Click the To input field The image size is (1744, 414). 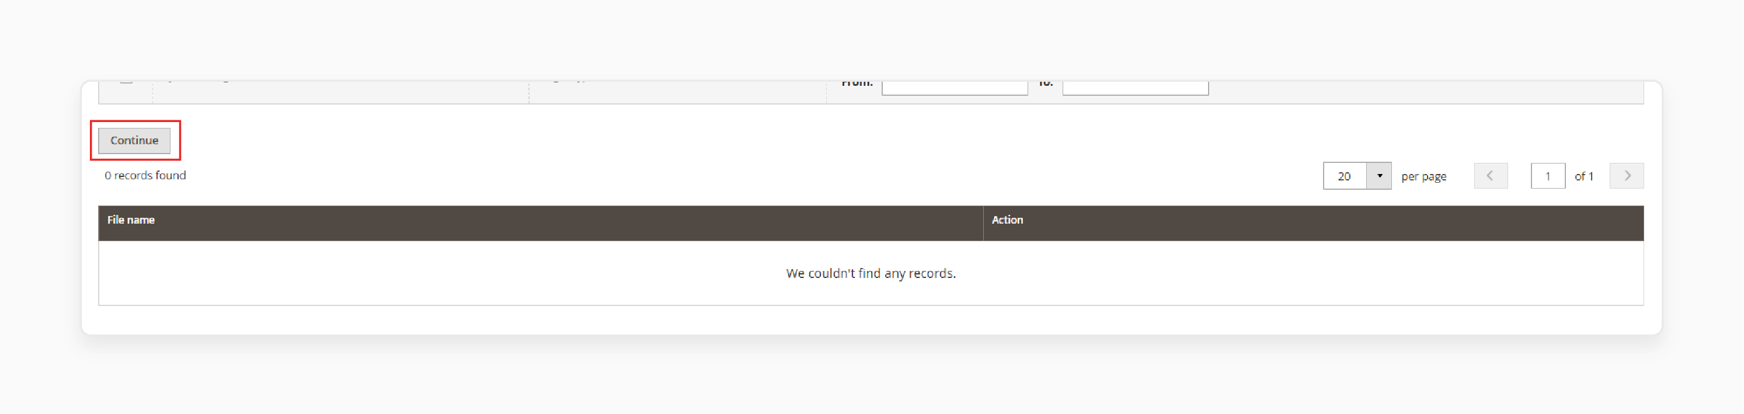(1136, 88)
